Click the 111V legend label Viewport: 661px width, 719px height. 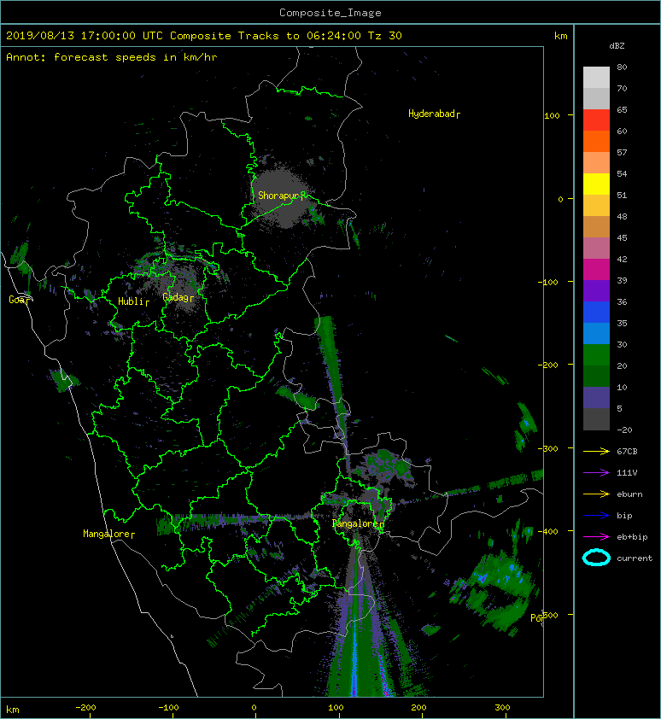[x=627, y=473]
